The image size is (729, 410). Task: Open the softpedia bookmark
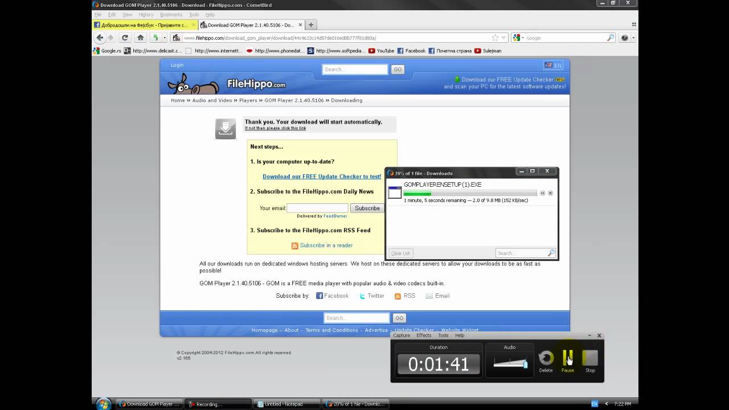(336, 51)
